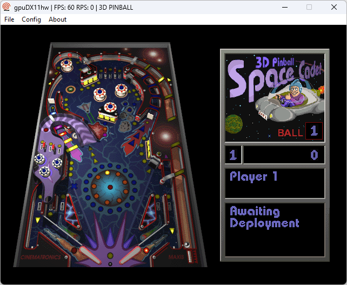The width and height of the screenshot is (347, 285).
Task: Open the File menu
Action: tap(9, 19)
